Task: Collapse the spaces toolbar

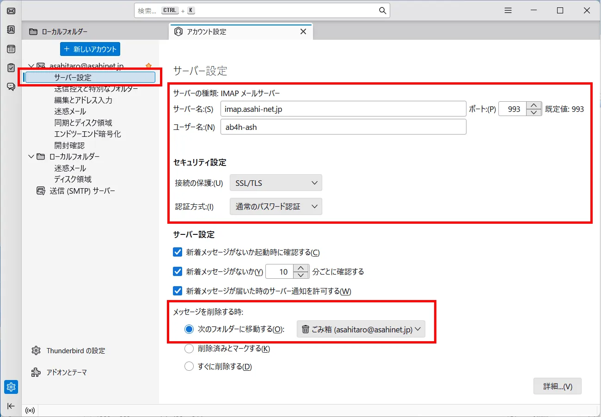Action: tap(11, 406)
